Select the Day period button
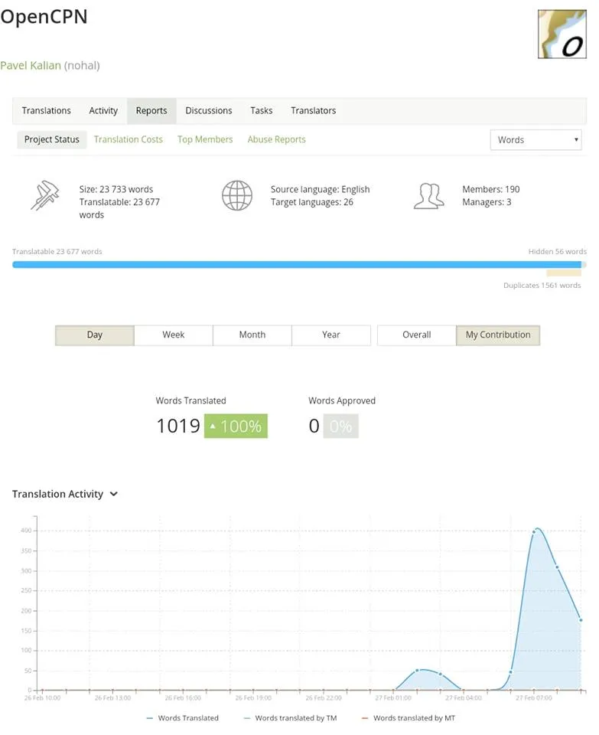 pyautogui.click(x=95, y=335)
